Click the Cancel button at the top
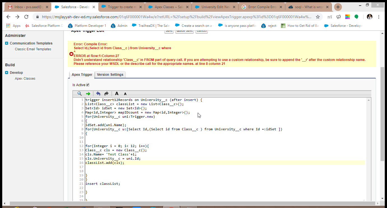 pyautogui.click(x=201, y=31)
